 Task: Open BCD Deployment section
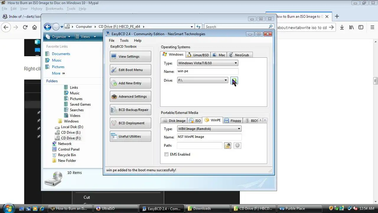130,123
